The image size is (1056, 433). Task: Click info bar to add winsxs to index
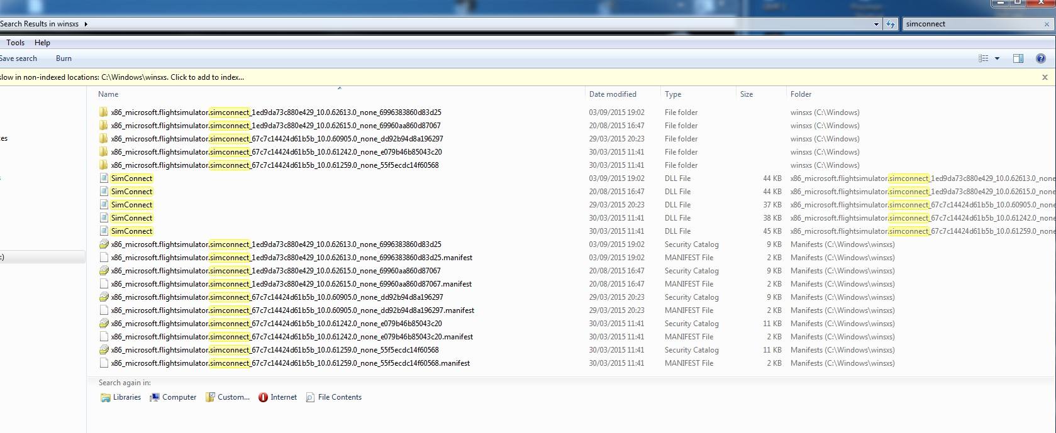tap(122, 77)
